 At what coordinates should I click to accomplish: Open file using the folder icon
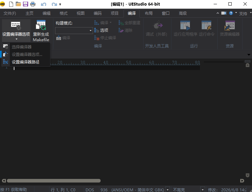[x=18, y=4]
